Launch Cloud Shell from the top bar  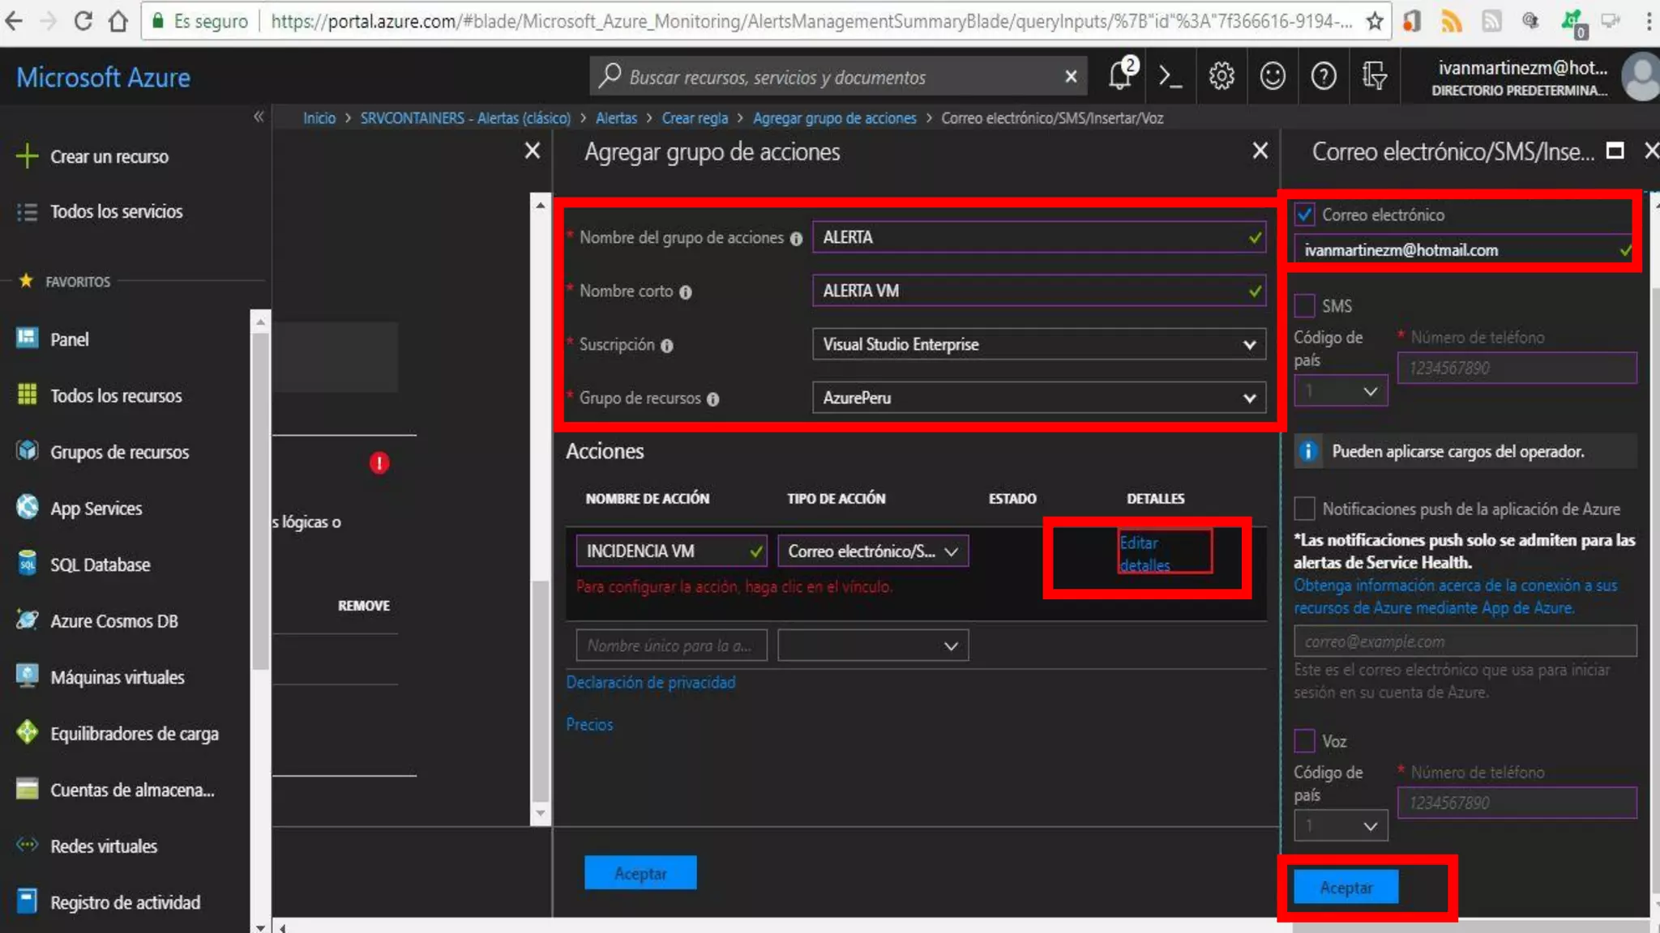(x=1170, y=77)
